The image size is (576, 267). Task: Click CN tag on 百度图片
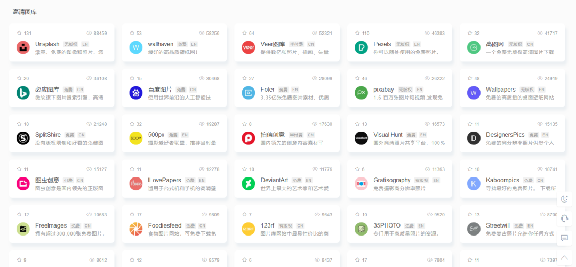coord(193,90)
